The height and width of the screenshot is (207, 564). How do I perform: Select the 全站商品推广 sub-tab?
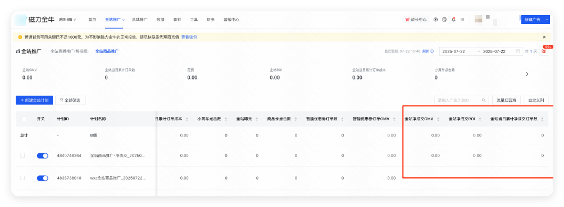click(107, 51)
